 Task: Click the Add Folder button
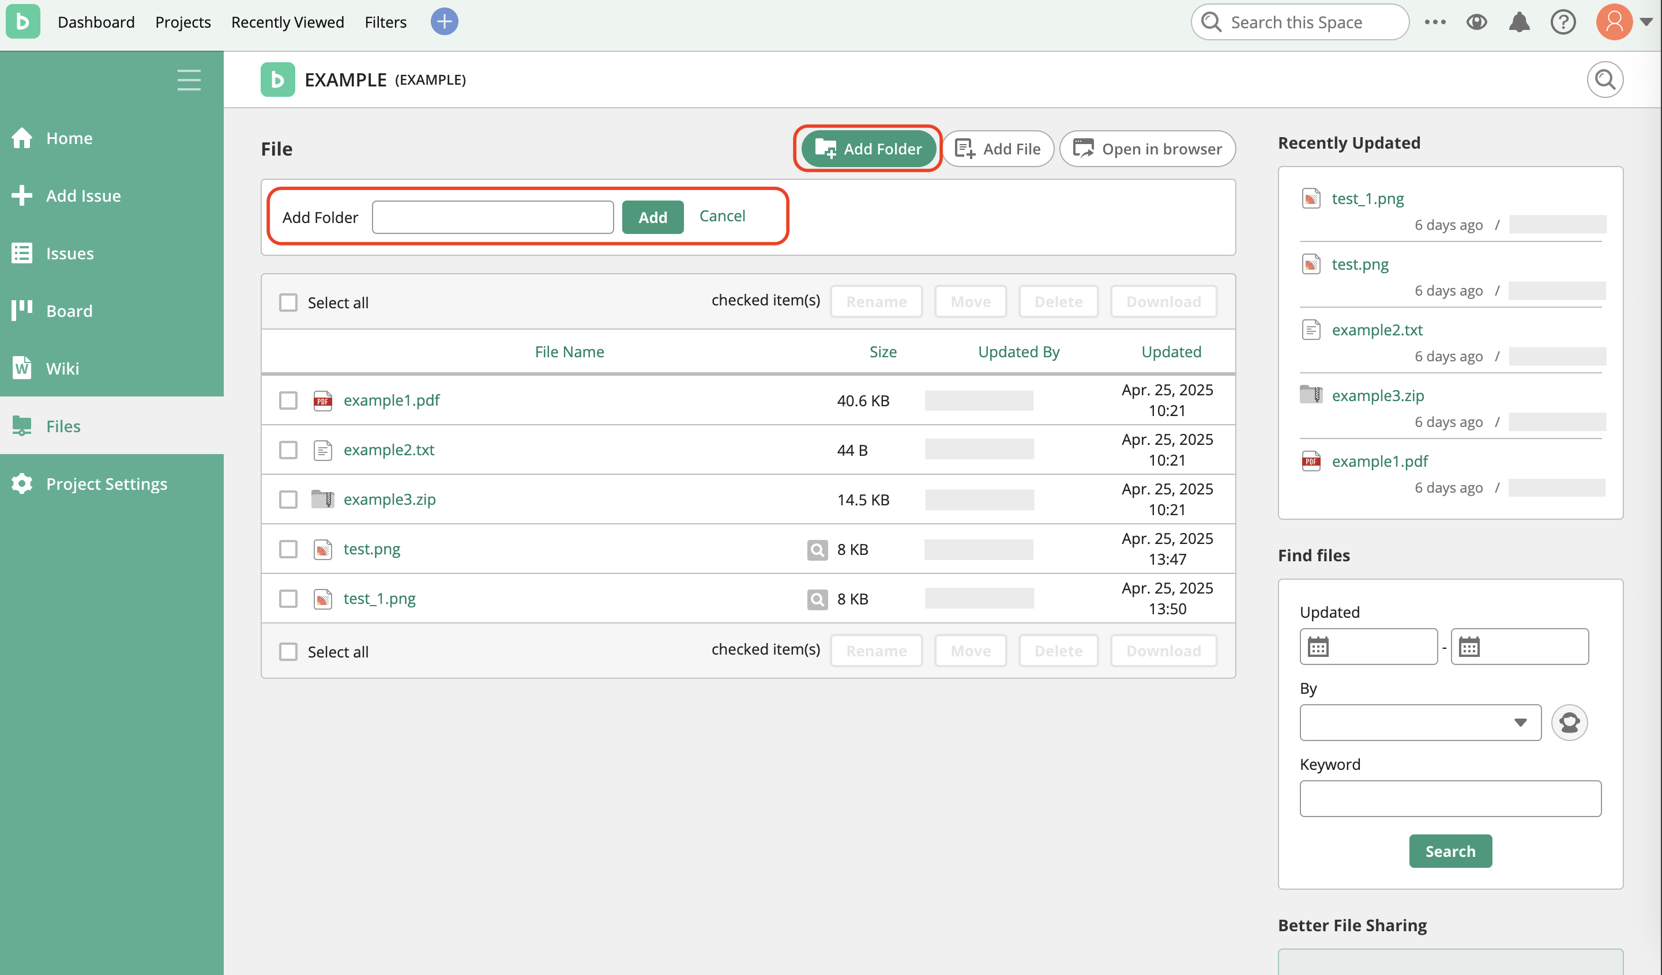click(868, 149)
